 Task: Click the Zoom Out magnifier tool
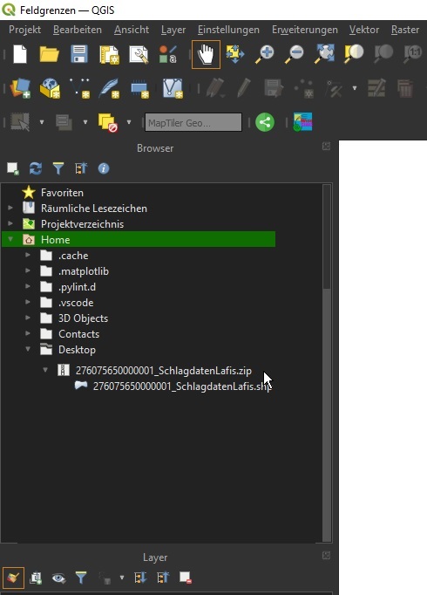coord(295,54)
